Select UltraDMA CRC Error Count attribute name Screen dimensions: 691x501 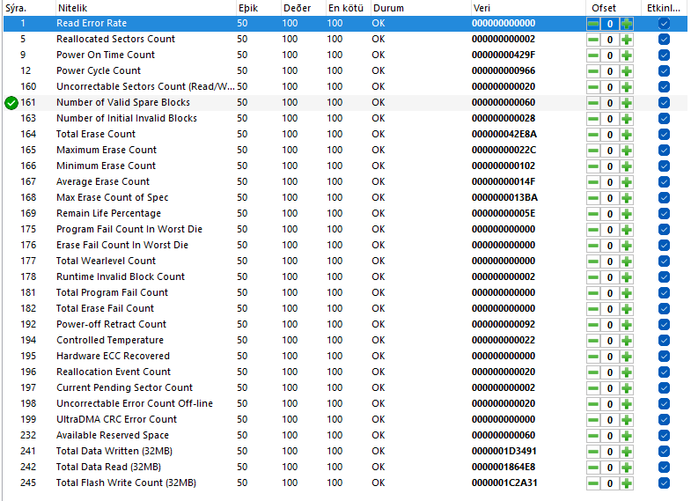(116, 419)
